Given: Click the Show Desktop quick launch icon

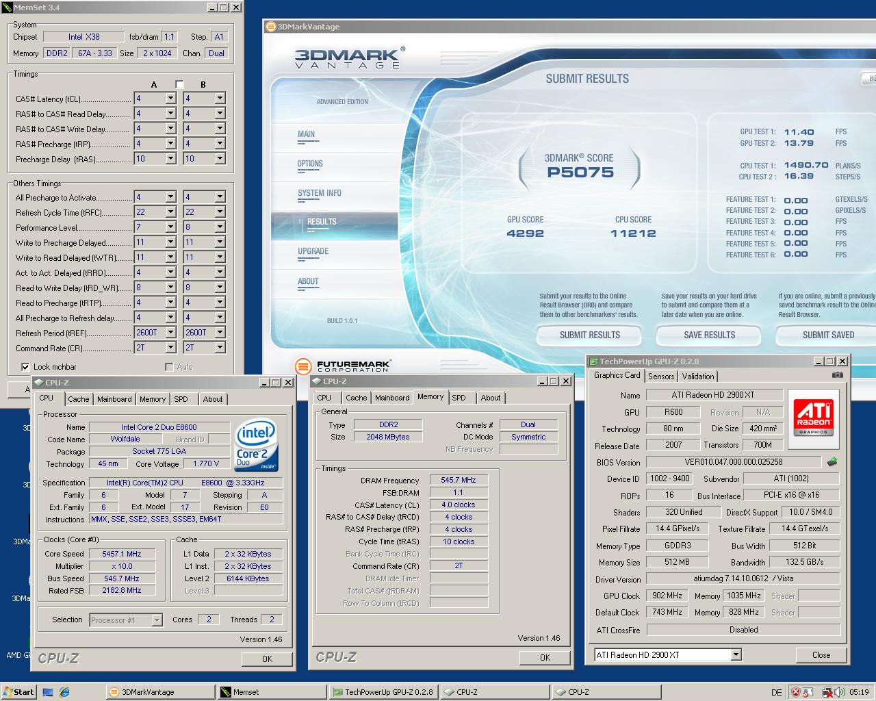Looking at the screenshot, I should click(48, 692).
